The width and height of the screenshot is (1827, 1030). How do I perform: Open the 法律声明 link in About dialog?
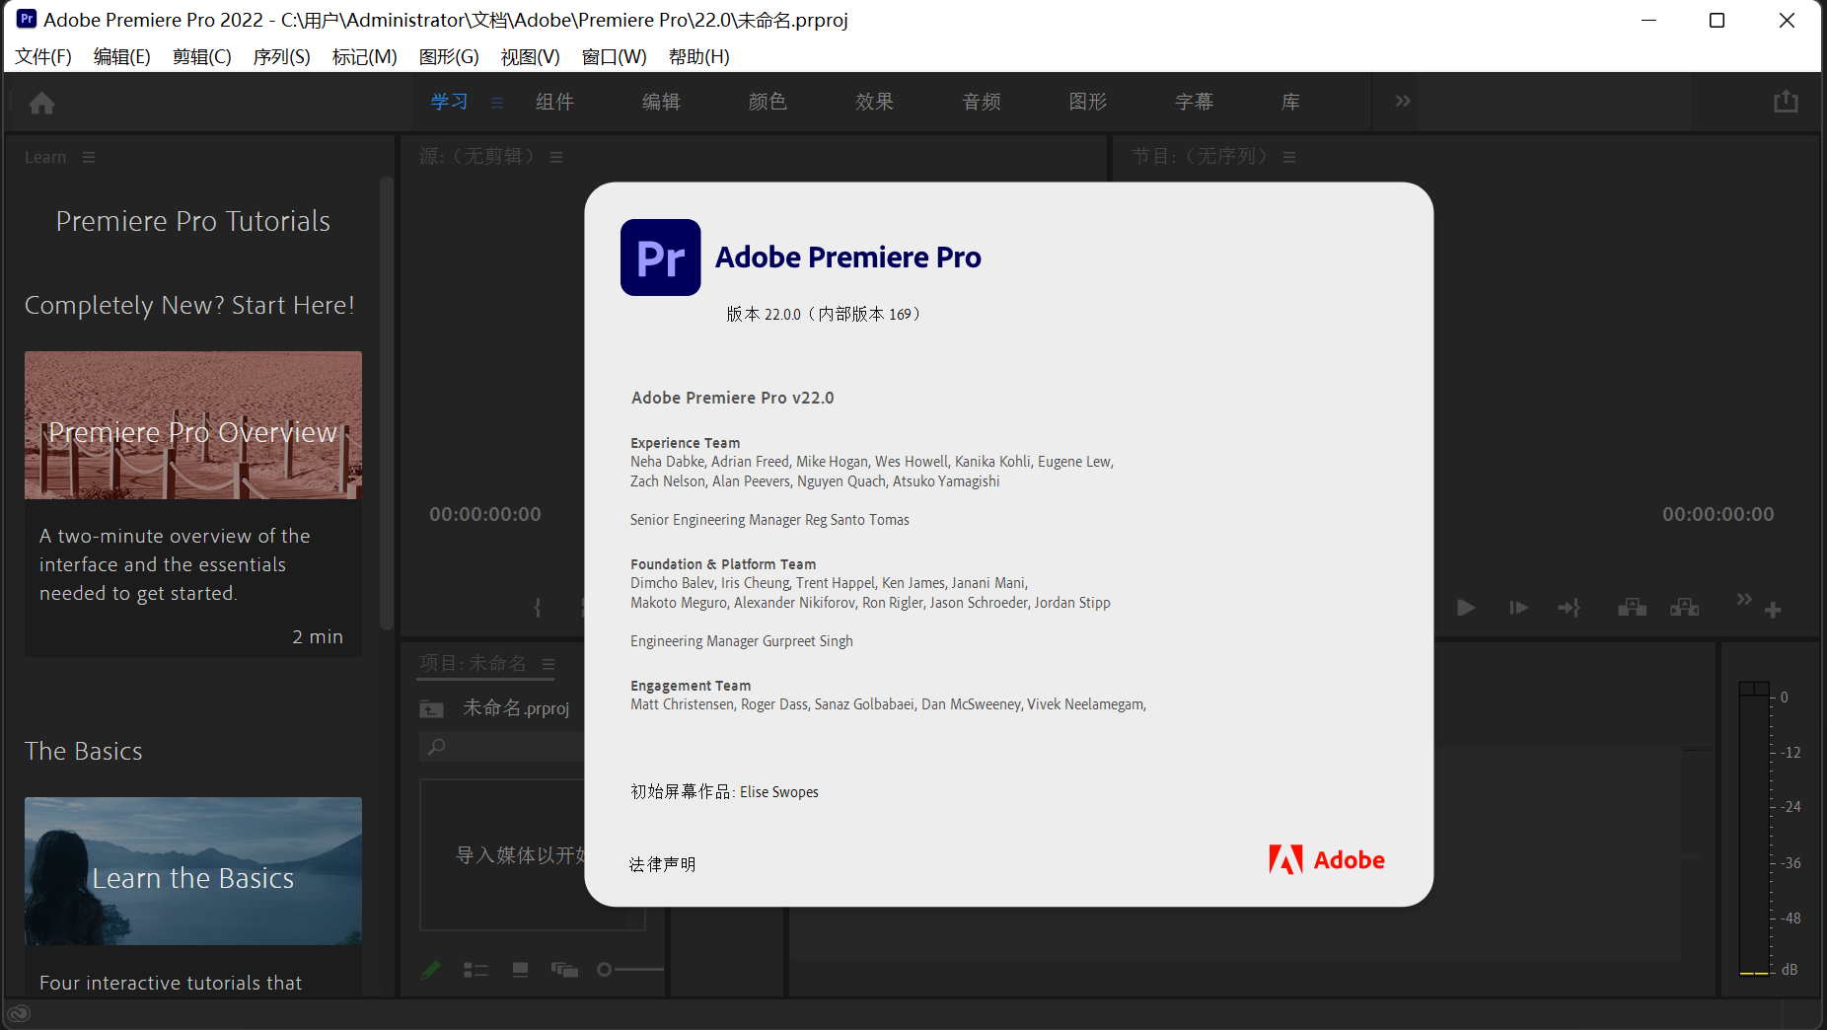coord(662,864)
